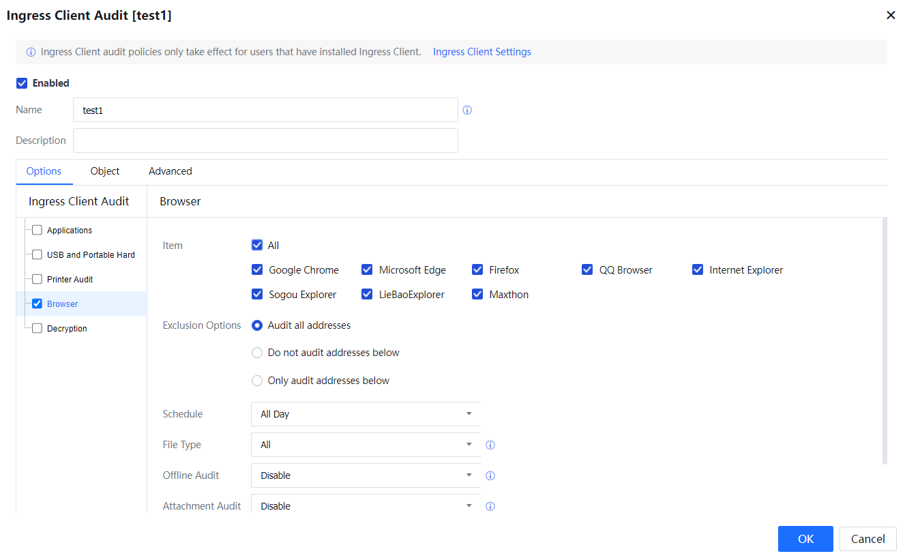The height and width of the screenshot is (558, 905).
Task: Close the Ingress Client Audit dialog
Action: [890, 15]
